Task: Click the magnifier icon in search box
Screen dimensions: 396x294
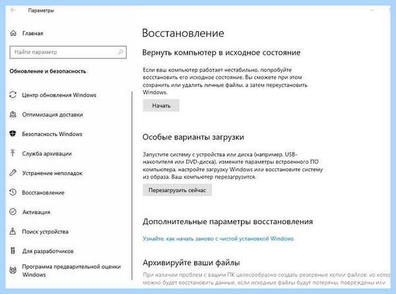Action: 121,52
